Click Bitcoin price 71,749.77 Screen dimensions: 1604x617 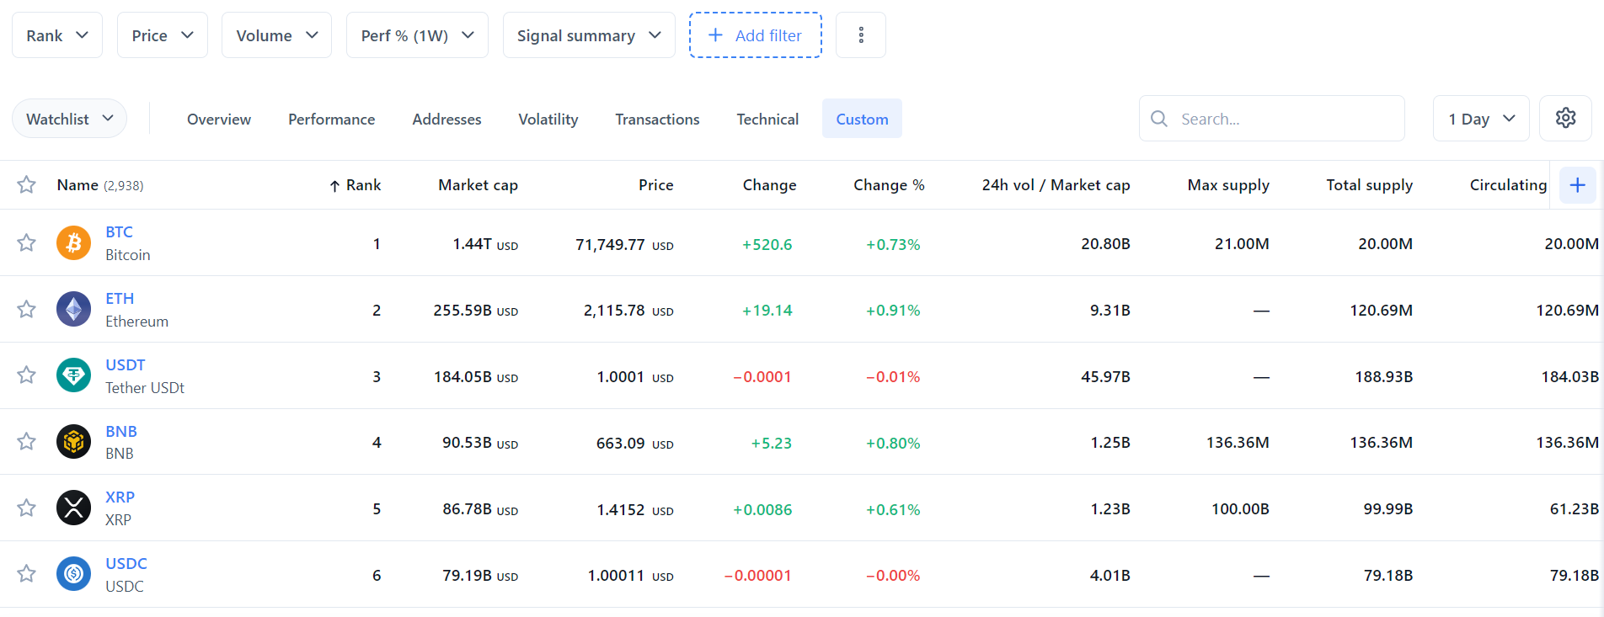pyautogui.click(x=610, y=244)
